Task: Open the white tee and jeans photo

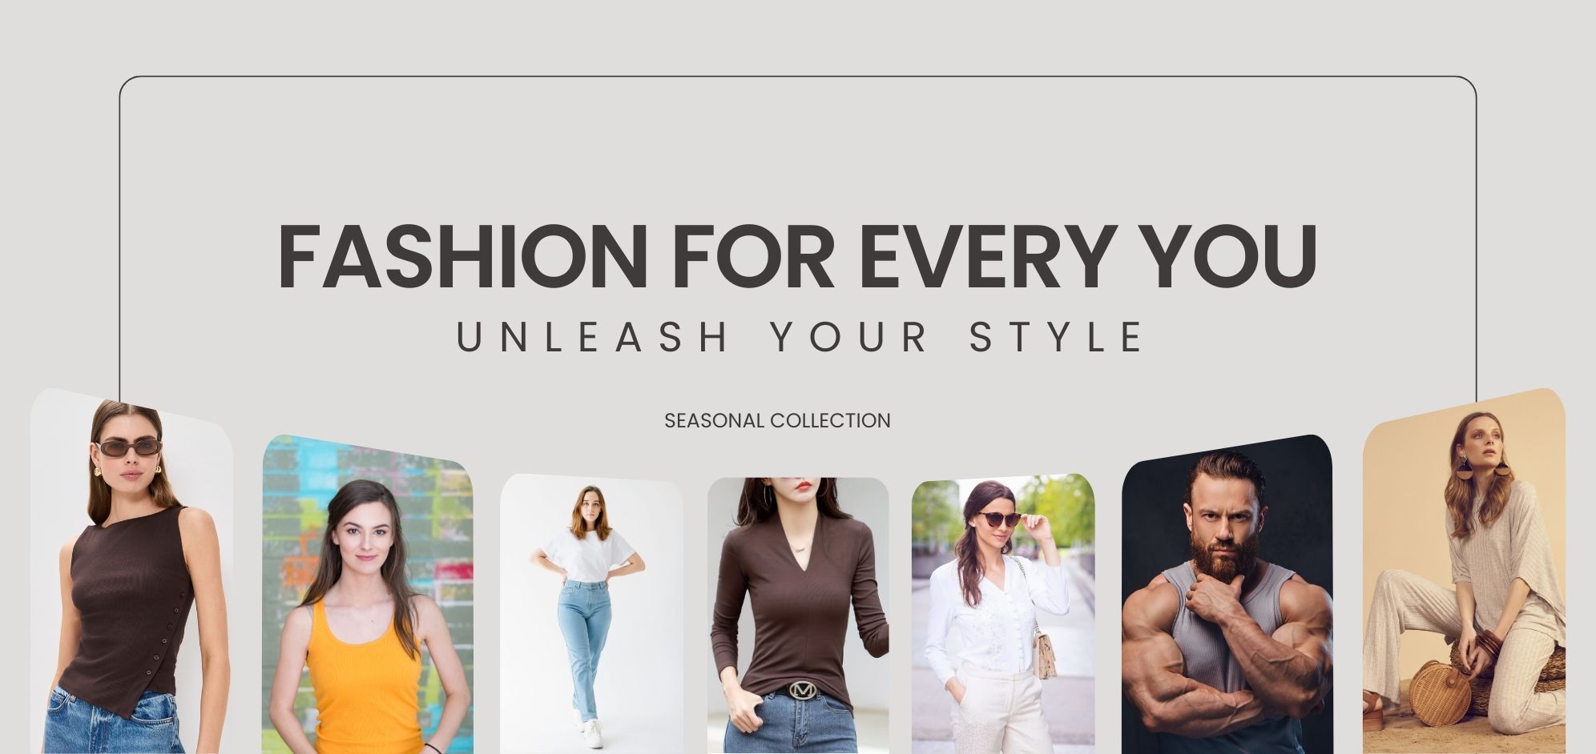Action: click(591, 614)
